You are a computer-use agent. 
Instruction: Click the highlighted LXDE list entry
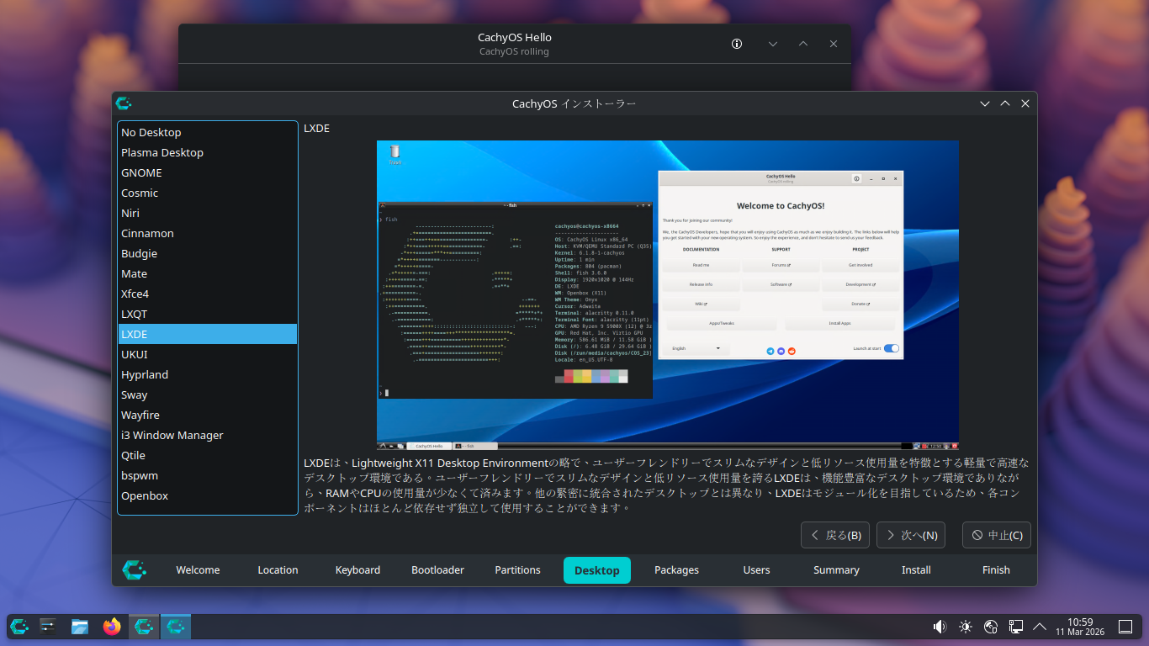(207, 334)
